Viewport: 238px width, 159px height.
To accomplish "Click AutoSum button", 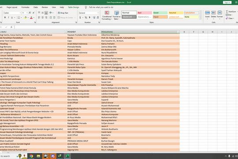I will click(231, 11).
